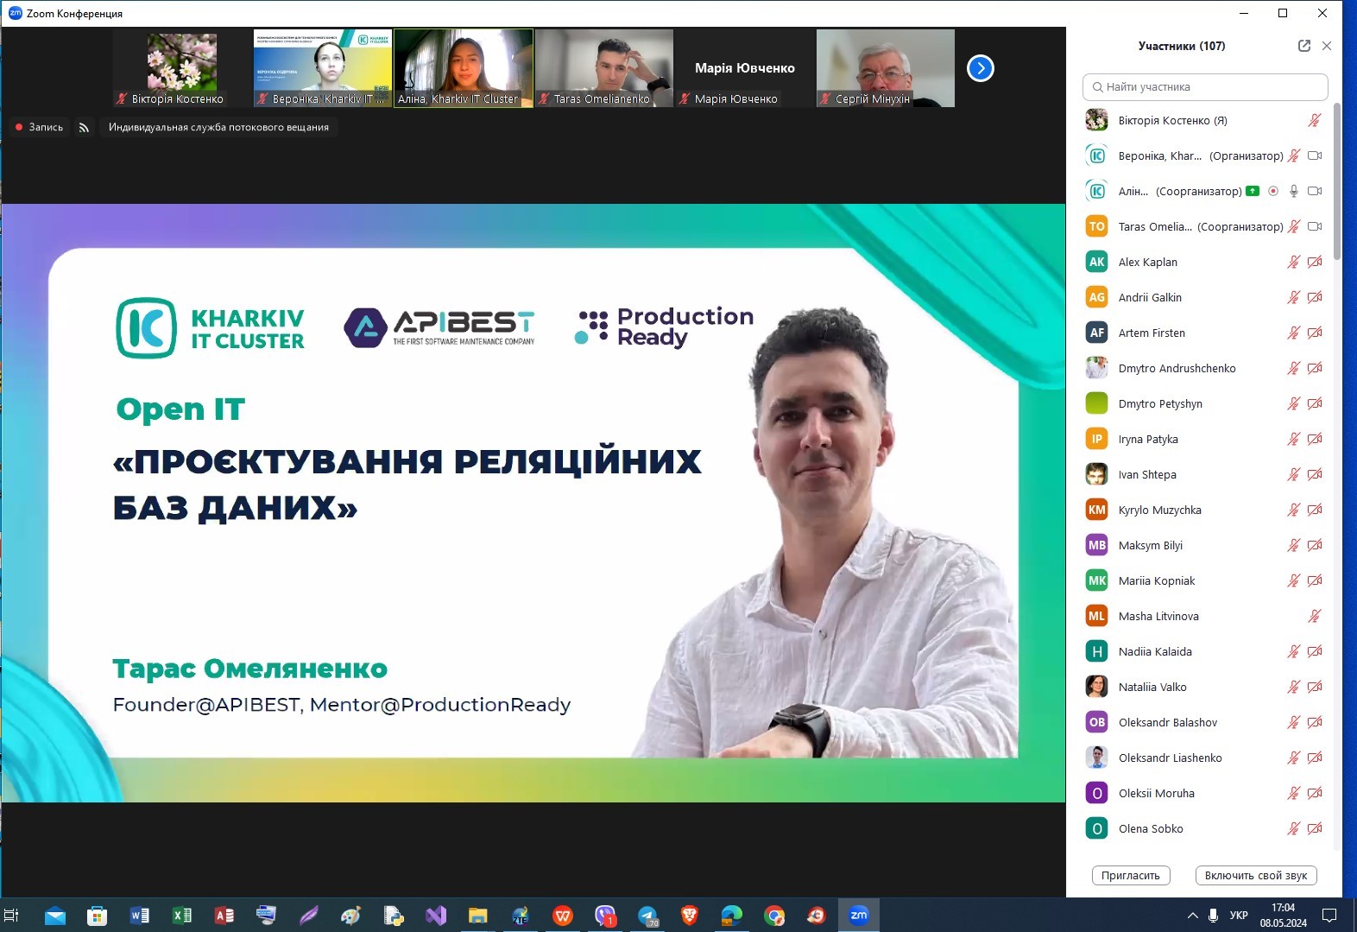Select Taras Omelianenko video thumbnail
This screenshot has width=1357, height=932.
click(604, 68)
